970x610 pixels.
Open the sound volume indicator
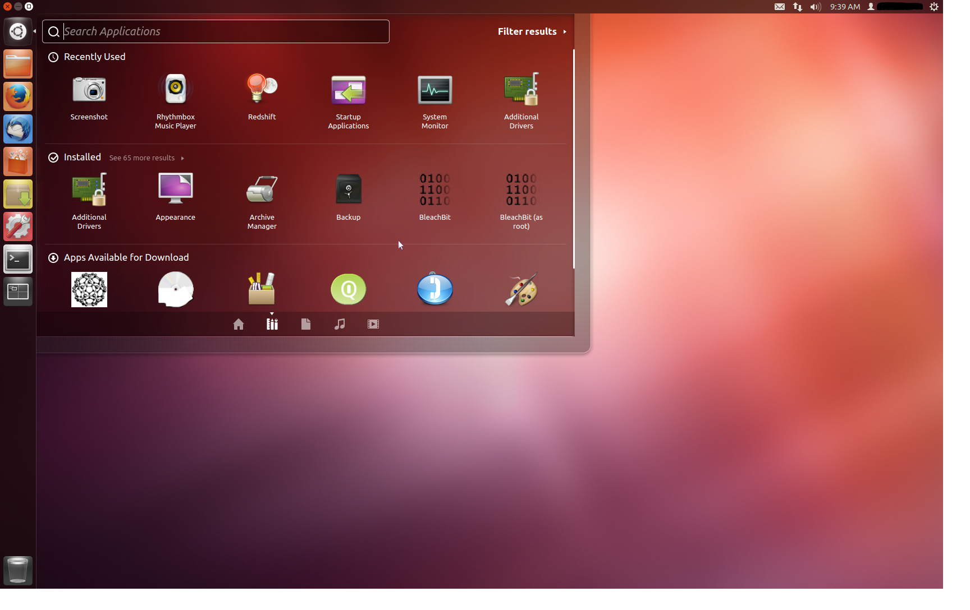click(x=816, y=7)
